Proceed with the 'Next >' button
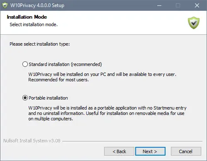Image resolution: width=207 pixels, height=161 pixels. pos(150,151)
